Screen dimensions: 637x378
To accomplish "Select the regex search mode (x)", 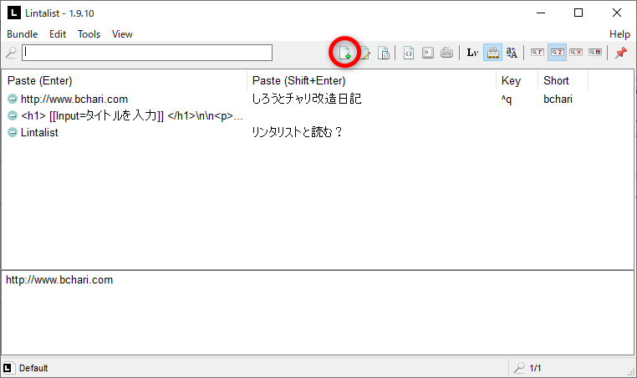I will click(576, 53).
